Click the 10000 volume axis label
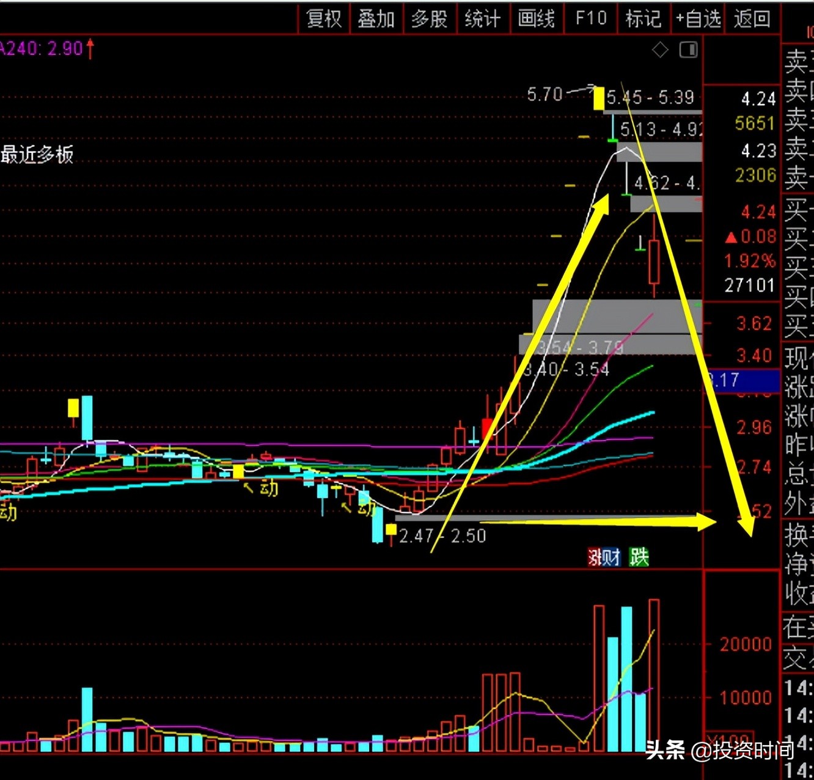The height and width of the screenshot is (780, 814). click(746, 697)
